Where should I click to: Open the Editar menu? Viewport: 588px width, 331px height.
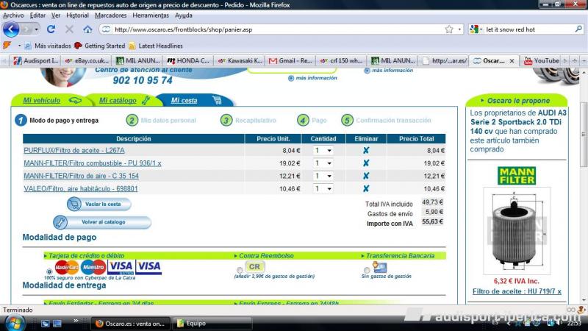[x=37, y=15]
